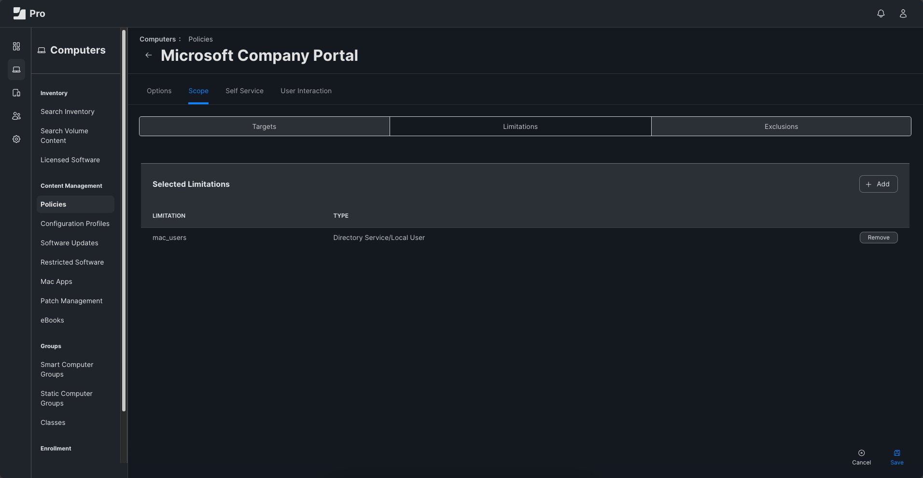Click the TYPE column header

coord(341,216)
